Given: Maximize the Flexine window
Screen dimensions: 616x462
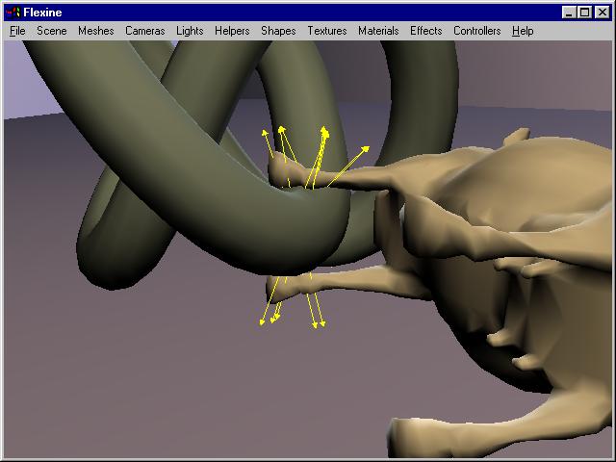Looking at the screenshot, I should [585, 13].
